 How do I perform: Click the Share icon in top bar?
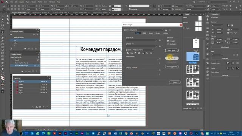(x=194, y=2)
